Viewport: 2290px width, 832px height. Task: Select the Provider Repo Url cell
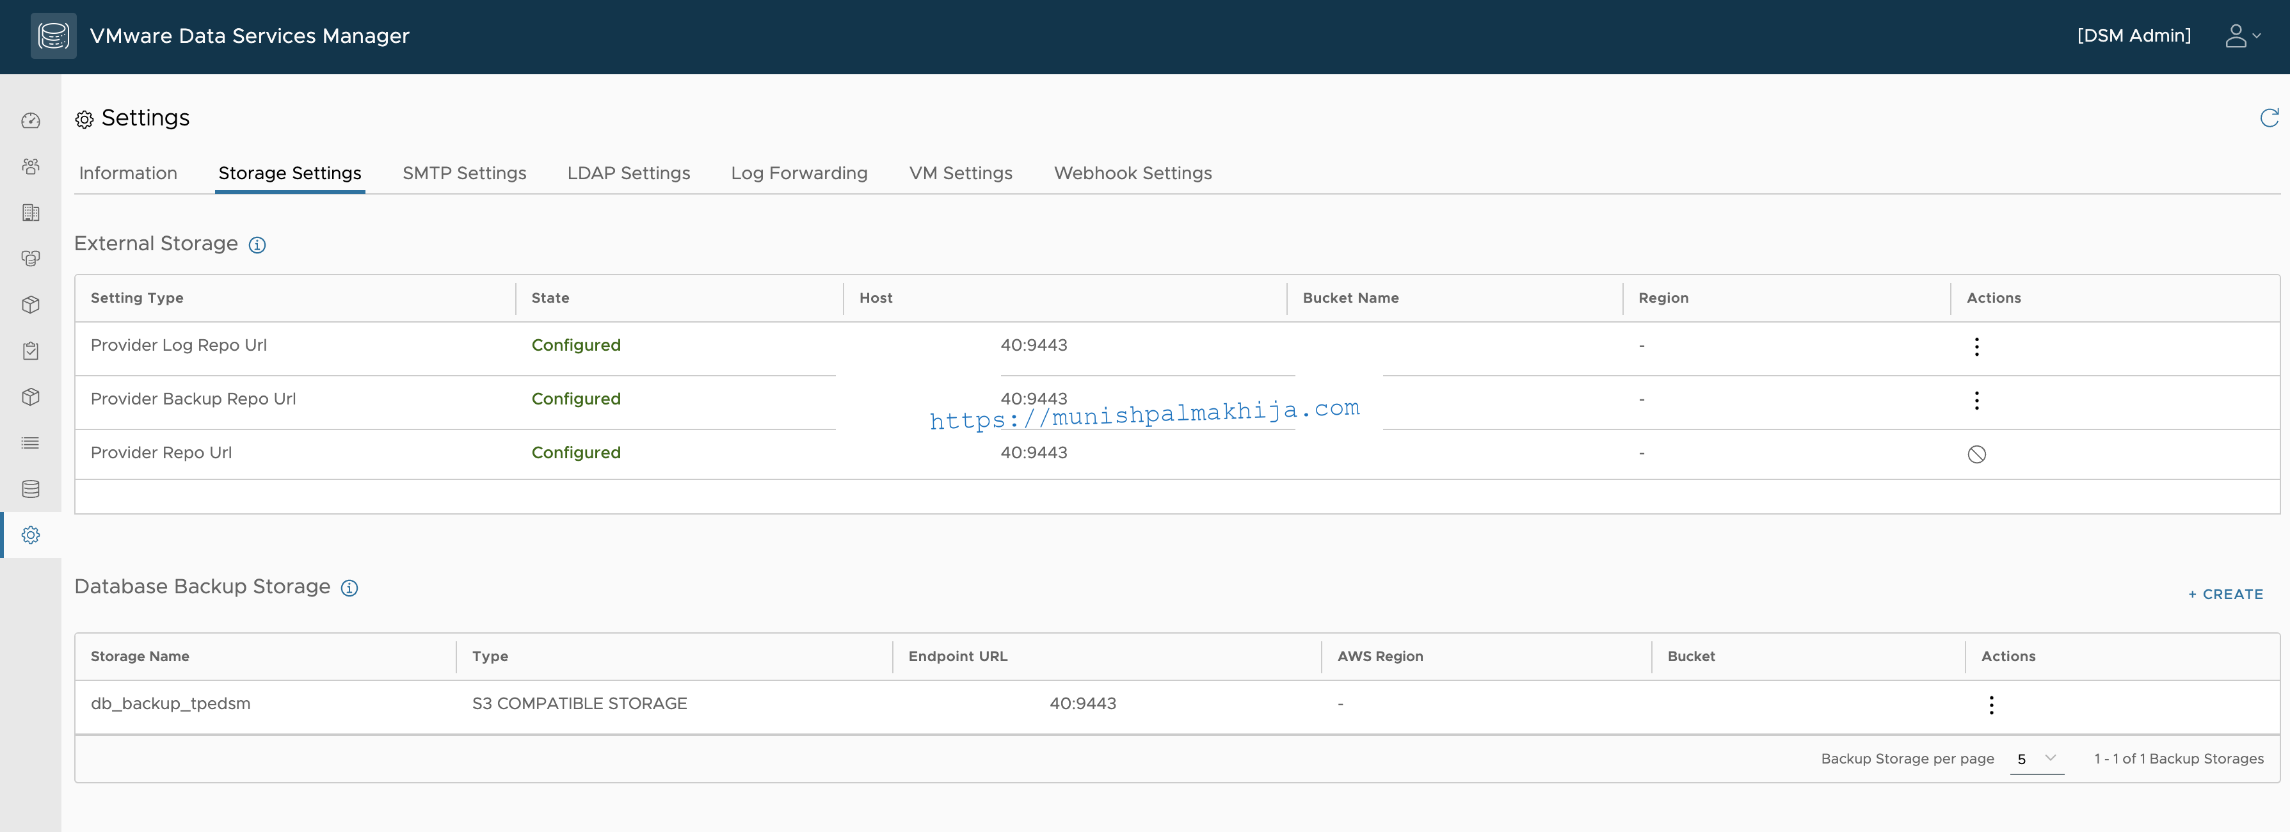tap(161, 452)
